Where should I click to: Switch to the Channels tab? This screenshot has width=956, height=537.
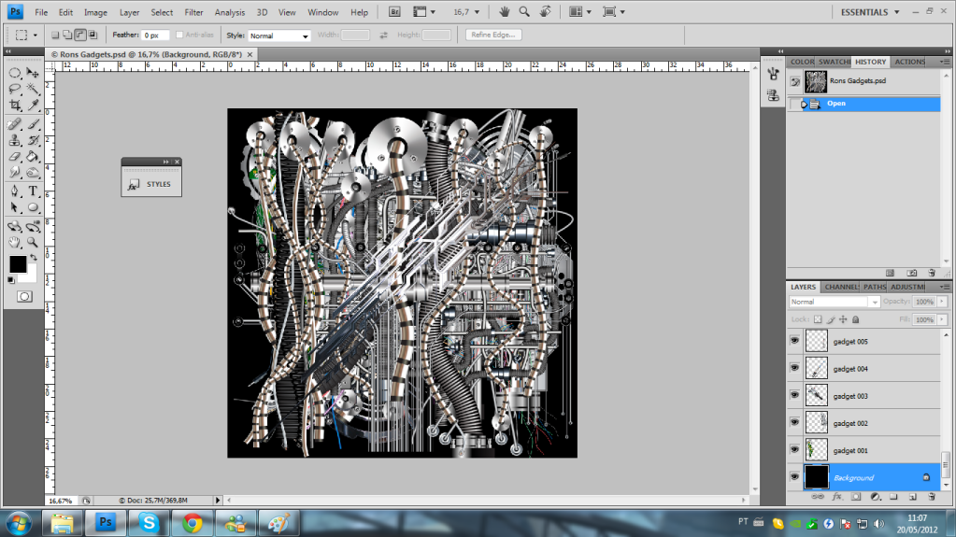tap(841, 287)
